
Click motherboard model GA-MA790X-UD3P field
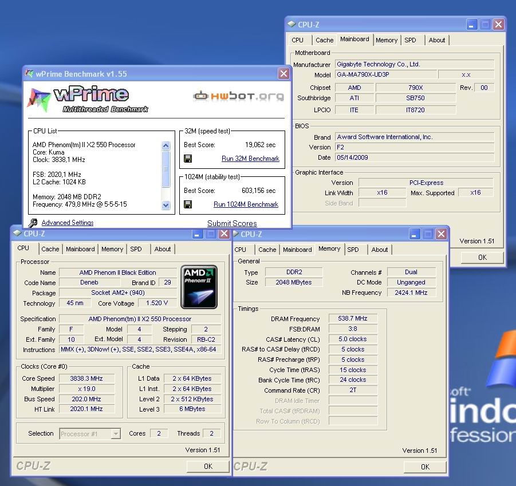(386, 74)
